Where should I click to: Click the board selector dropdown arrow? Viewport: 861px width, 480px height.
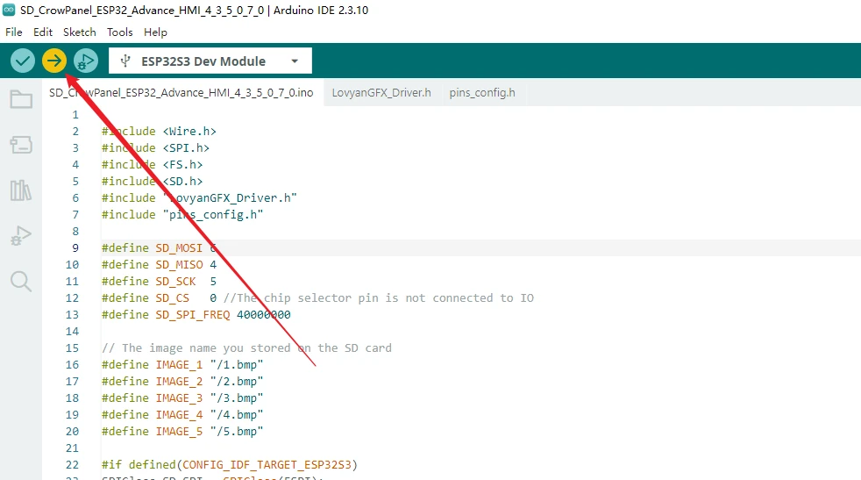click(295, 61)
